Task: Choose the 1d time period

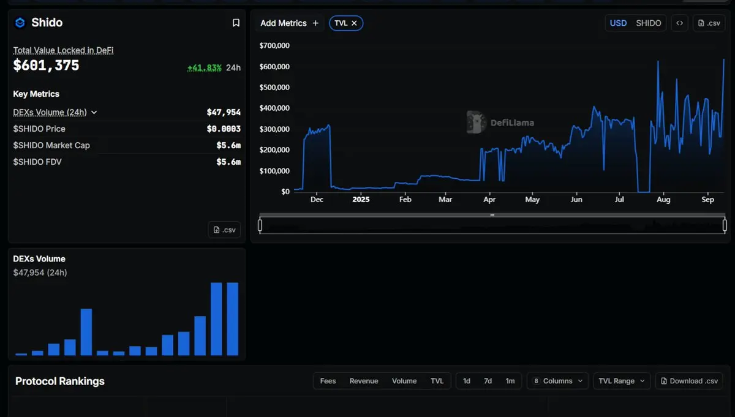Action: point(467,381)
